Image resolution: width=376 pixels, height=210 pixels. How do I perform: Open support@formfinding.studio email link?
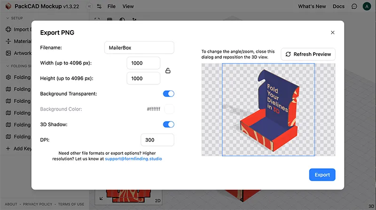[x=133, y=159]
